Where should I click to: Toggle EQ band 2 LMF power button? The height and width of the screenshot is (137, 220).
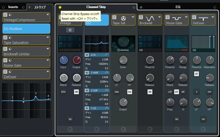(87, 90)
